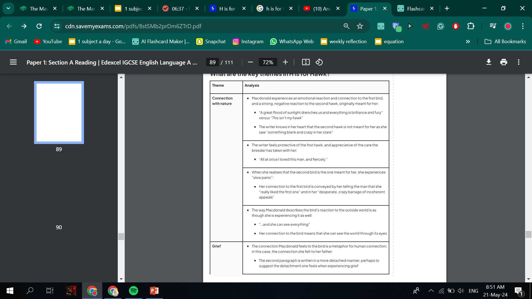
Task: Open the Gmail bookmark
Action: [16, 42]
